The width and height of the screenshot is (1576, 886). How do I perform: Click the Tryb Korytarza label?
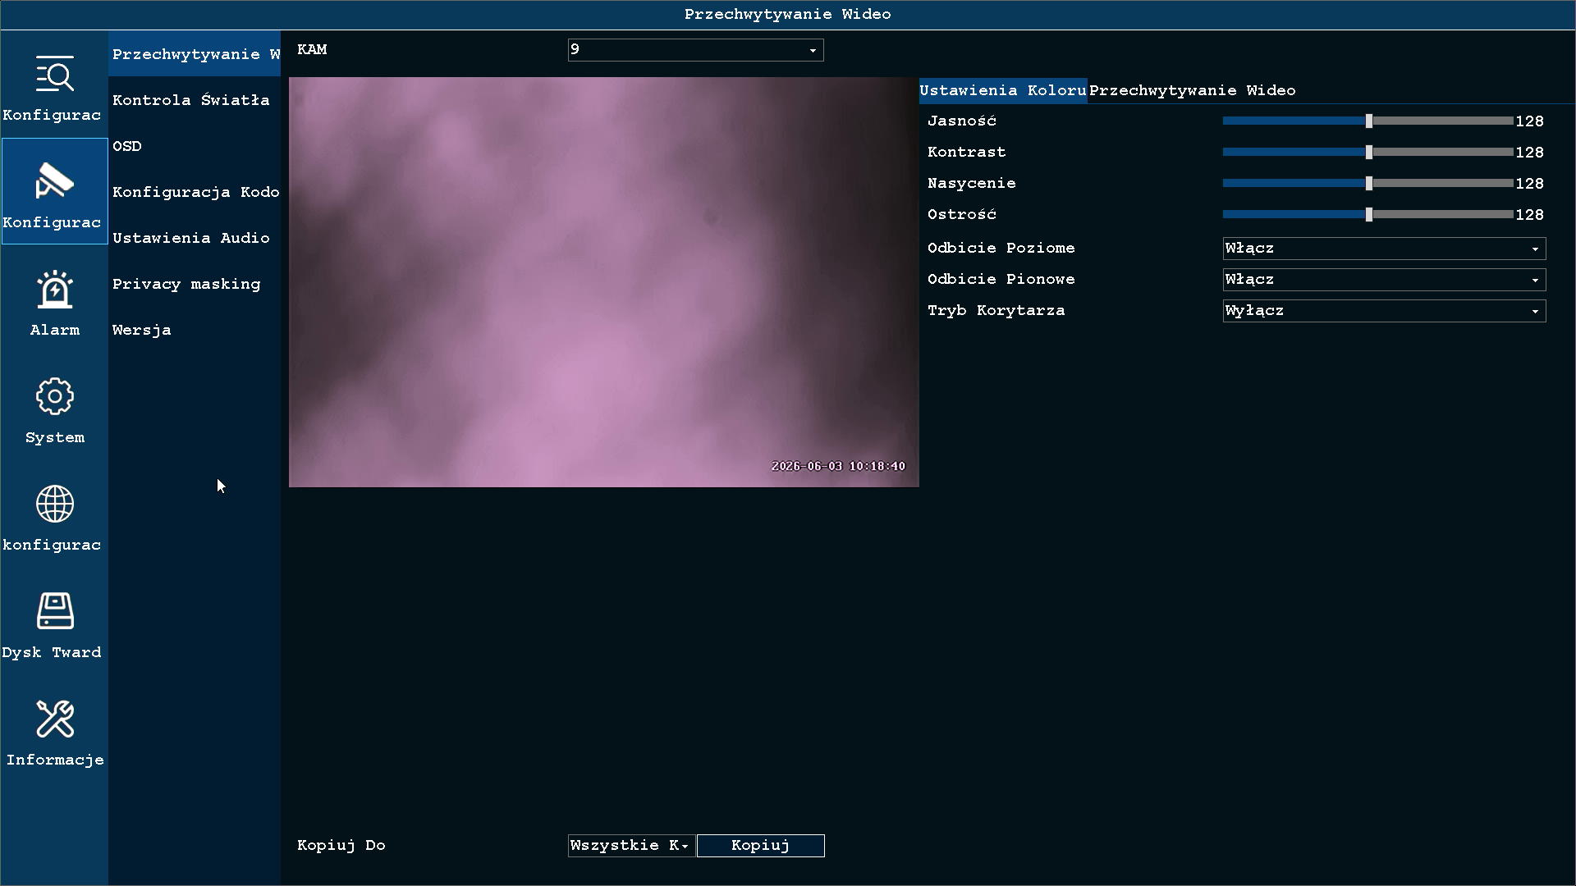click(996, 310)
